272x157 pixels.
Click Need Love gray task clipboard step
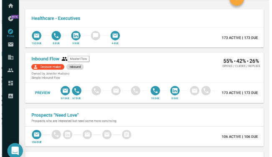click(127, 135)
